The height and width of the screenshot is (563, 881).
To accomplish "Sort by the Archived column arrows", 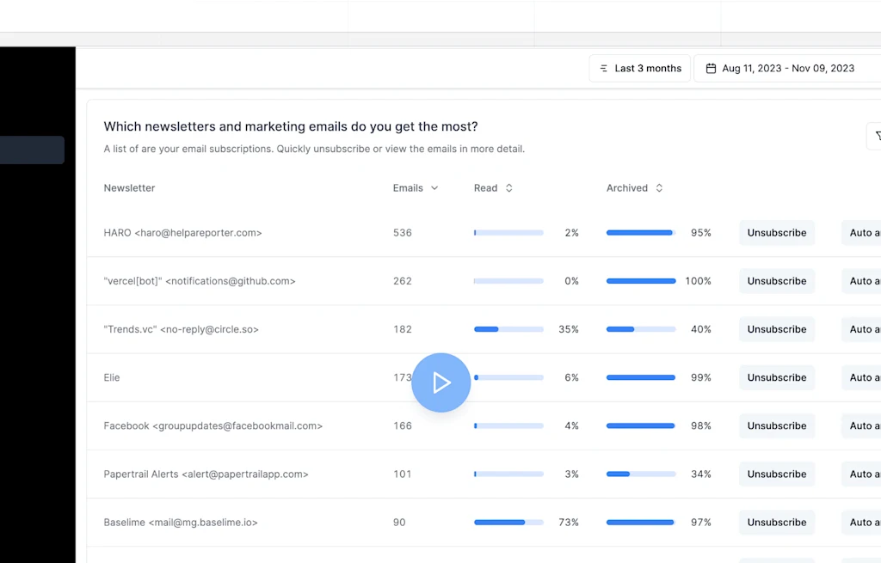I will tap(659, 188).
